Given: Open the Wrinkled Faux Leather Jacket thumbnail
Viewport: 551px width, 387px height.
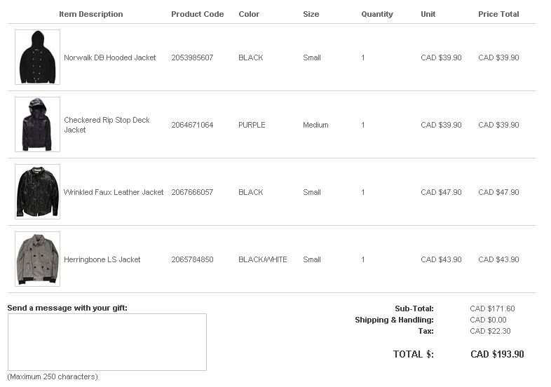Looking at the screenshot, I should point(38,191).
